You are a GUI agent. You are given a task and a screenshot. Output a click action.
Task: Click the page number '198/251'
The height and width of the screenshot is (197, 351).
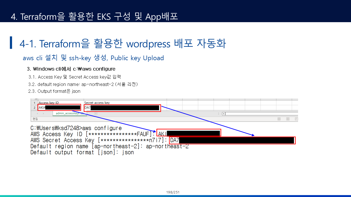click(173, 192)
